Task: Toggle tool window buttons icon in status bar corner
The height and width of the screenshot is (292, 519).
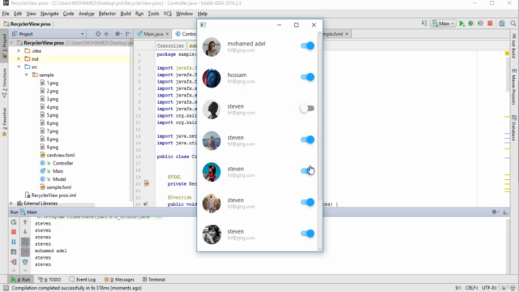Action: click(x=6, y=288)
